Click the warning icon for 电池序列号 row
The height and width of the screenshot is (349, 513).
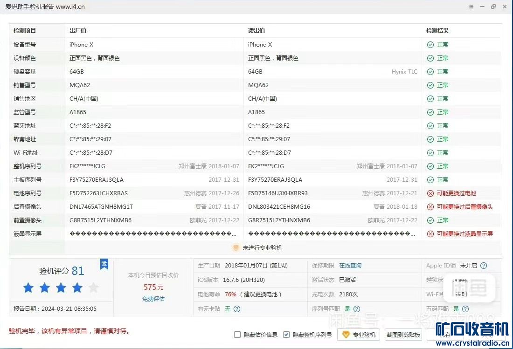click(x=430, y=193)
